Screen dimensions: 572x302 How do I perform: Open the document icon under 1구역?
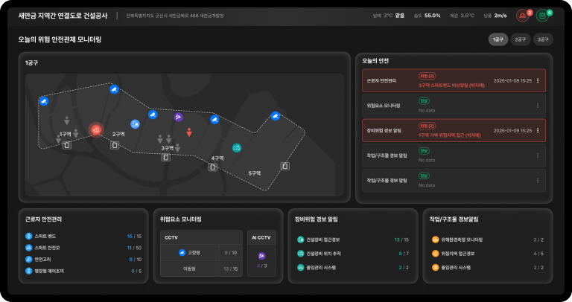click(66, 145)
